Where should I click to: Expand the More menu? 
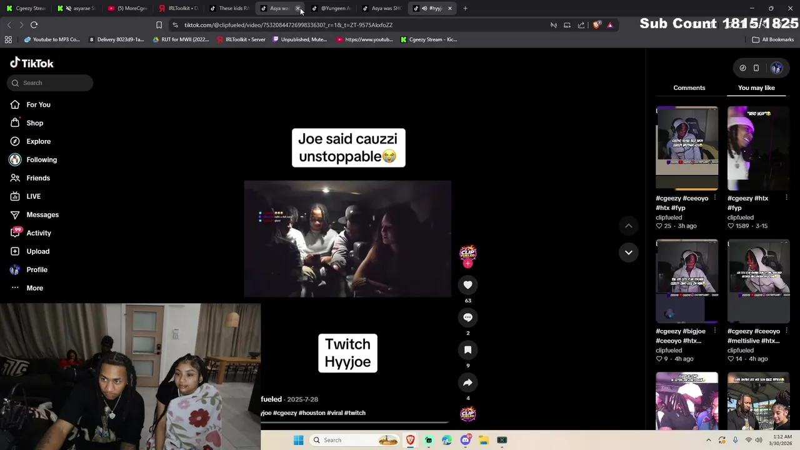(x=34, y=288)
